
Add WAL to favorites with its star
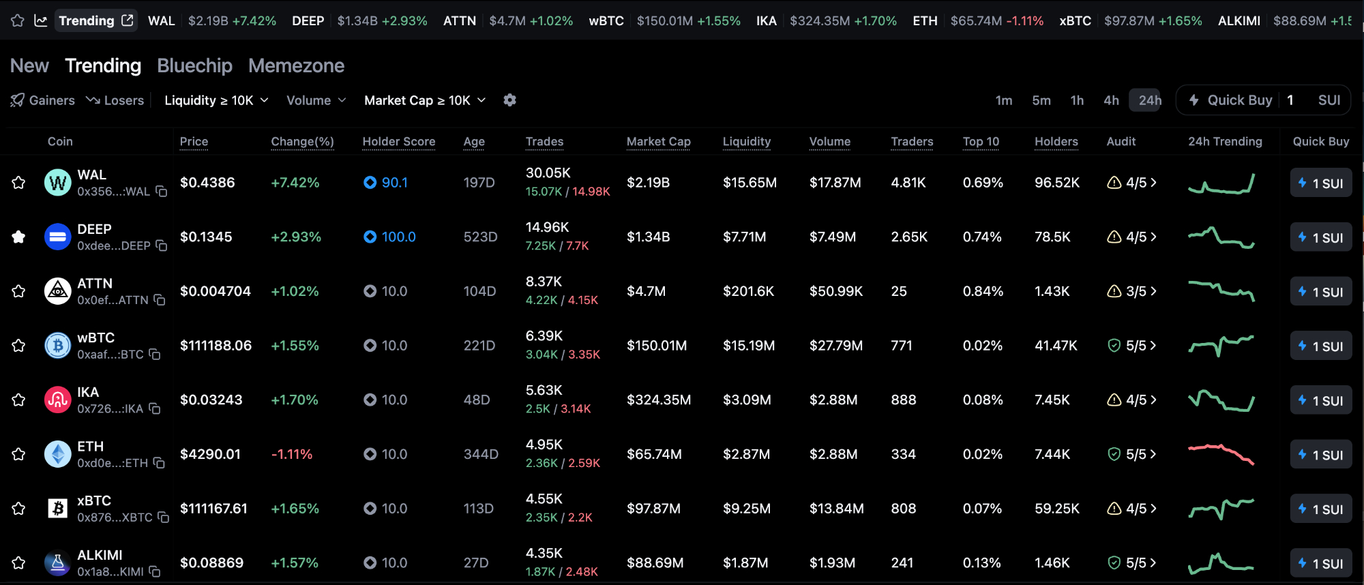point(18,183)
